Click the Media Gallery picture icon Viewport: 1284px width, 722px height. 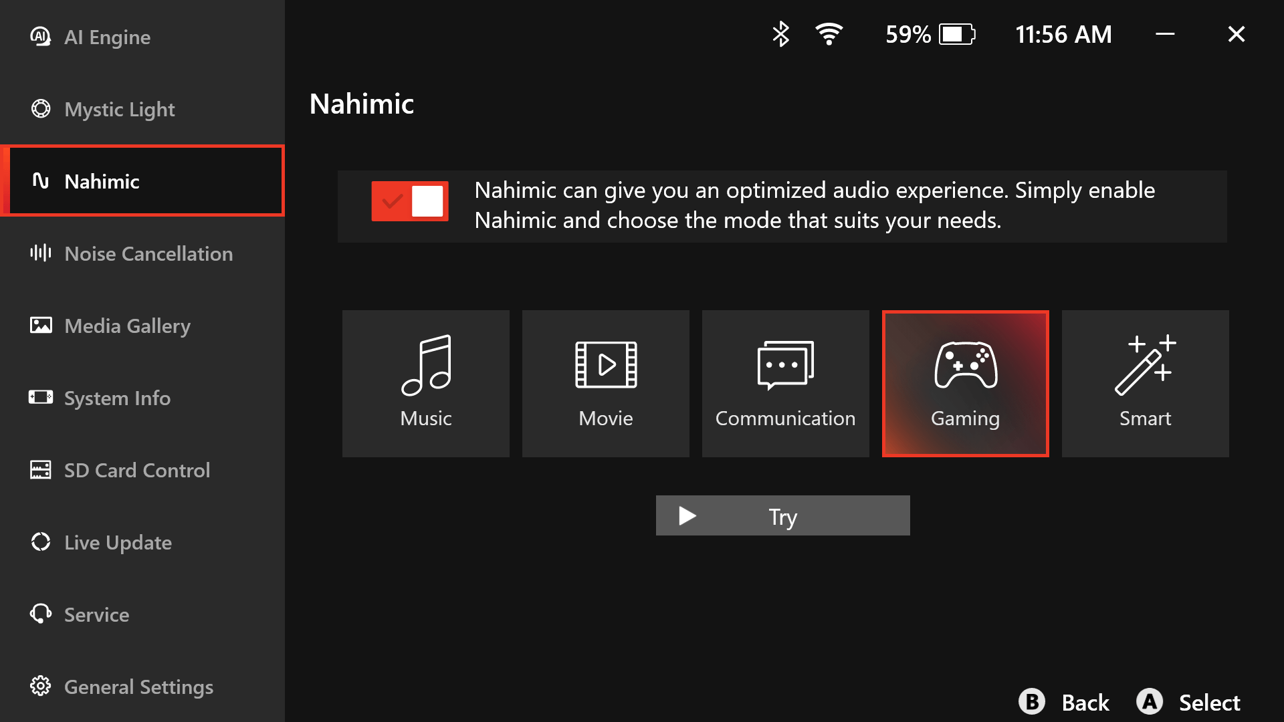point(41,326)
